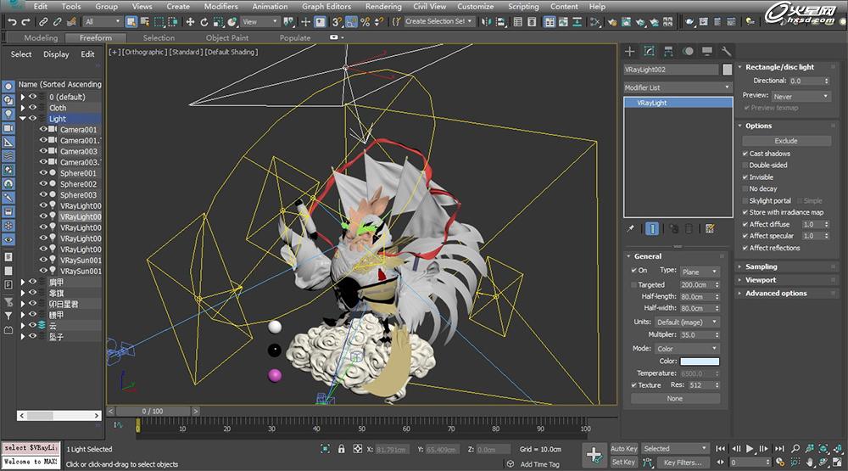Open the Modifiers menu
This screenshot has width=848, height=471.
220,7
